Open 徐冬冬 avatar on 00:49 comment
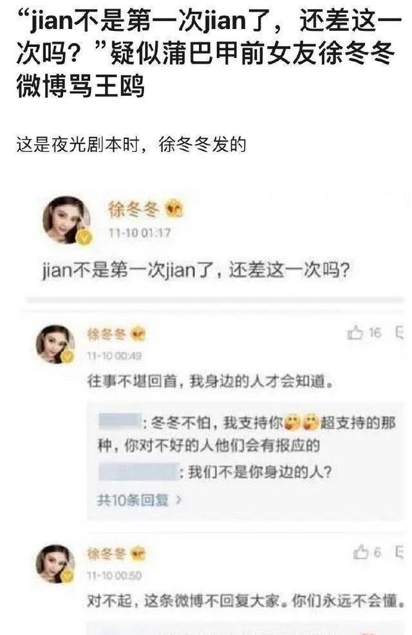The height and width of the screenshot is (635, 412). 55,344
